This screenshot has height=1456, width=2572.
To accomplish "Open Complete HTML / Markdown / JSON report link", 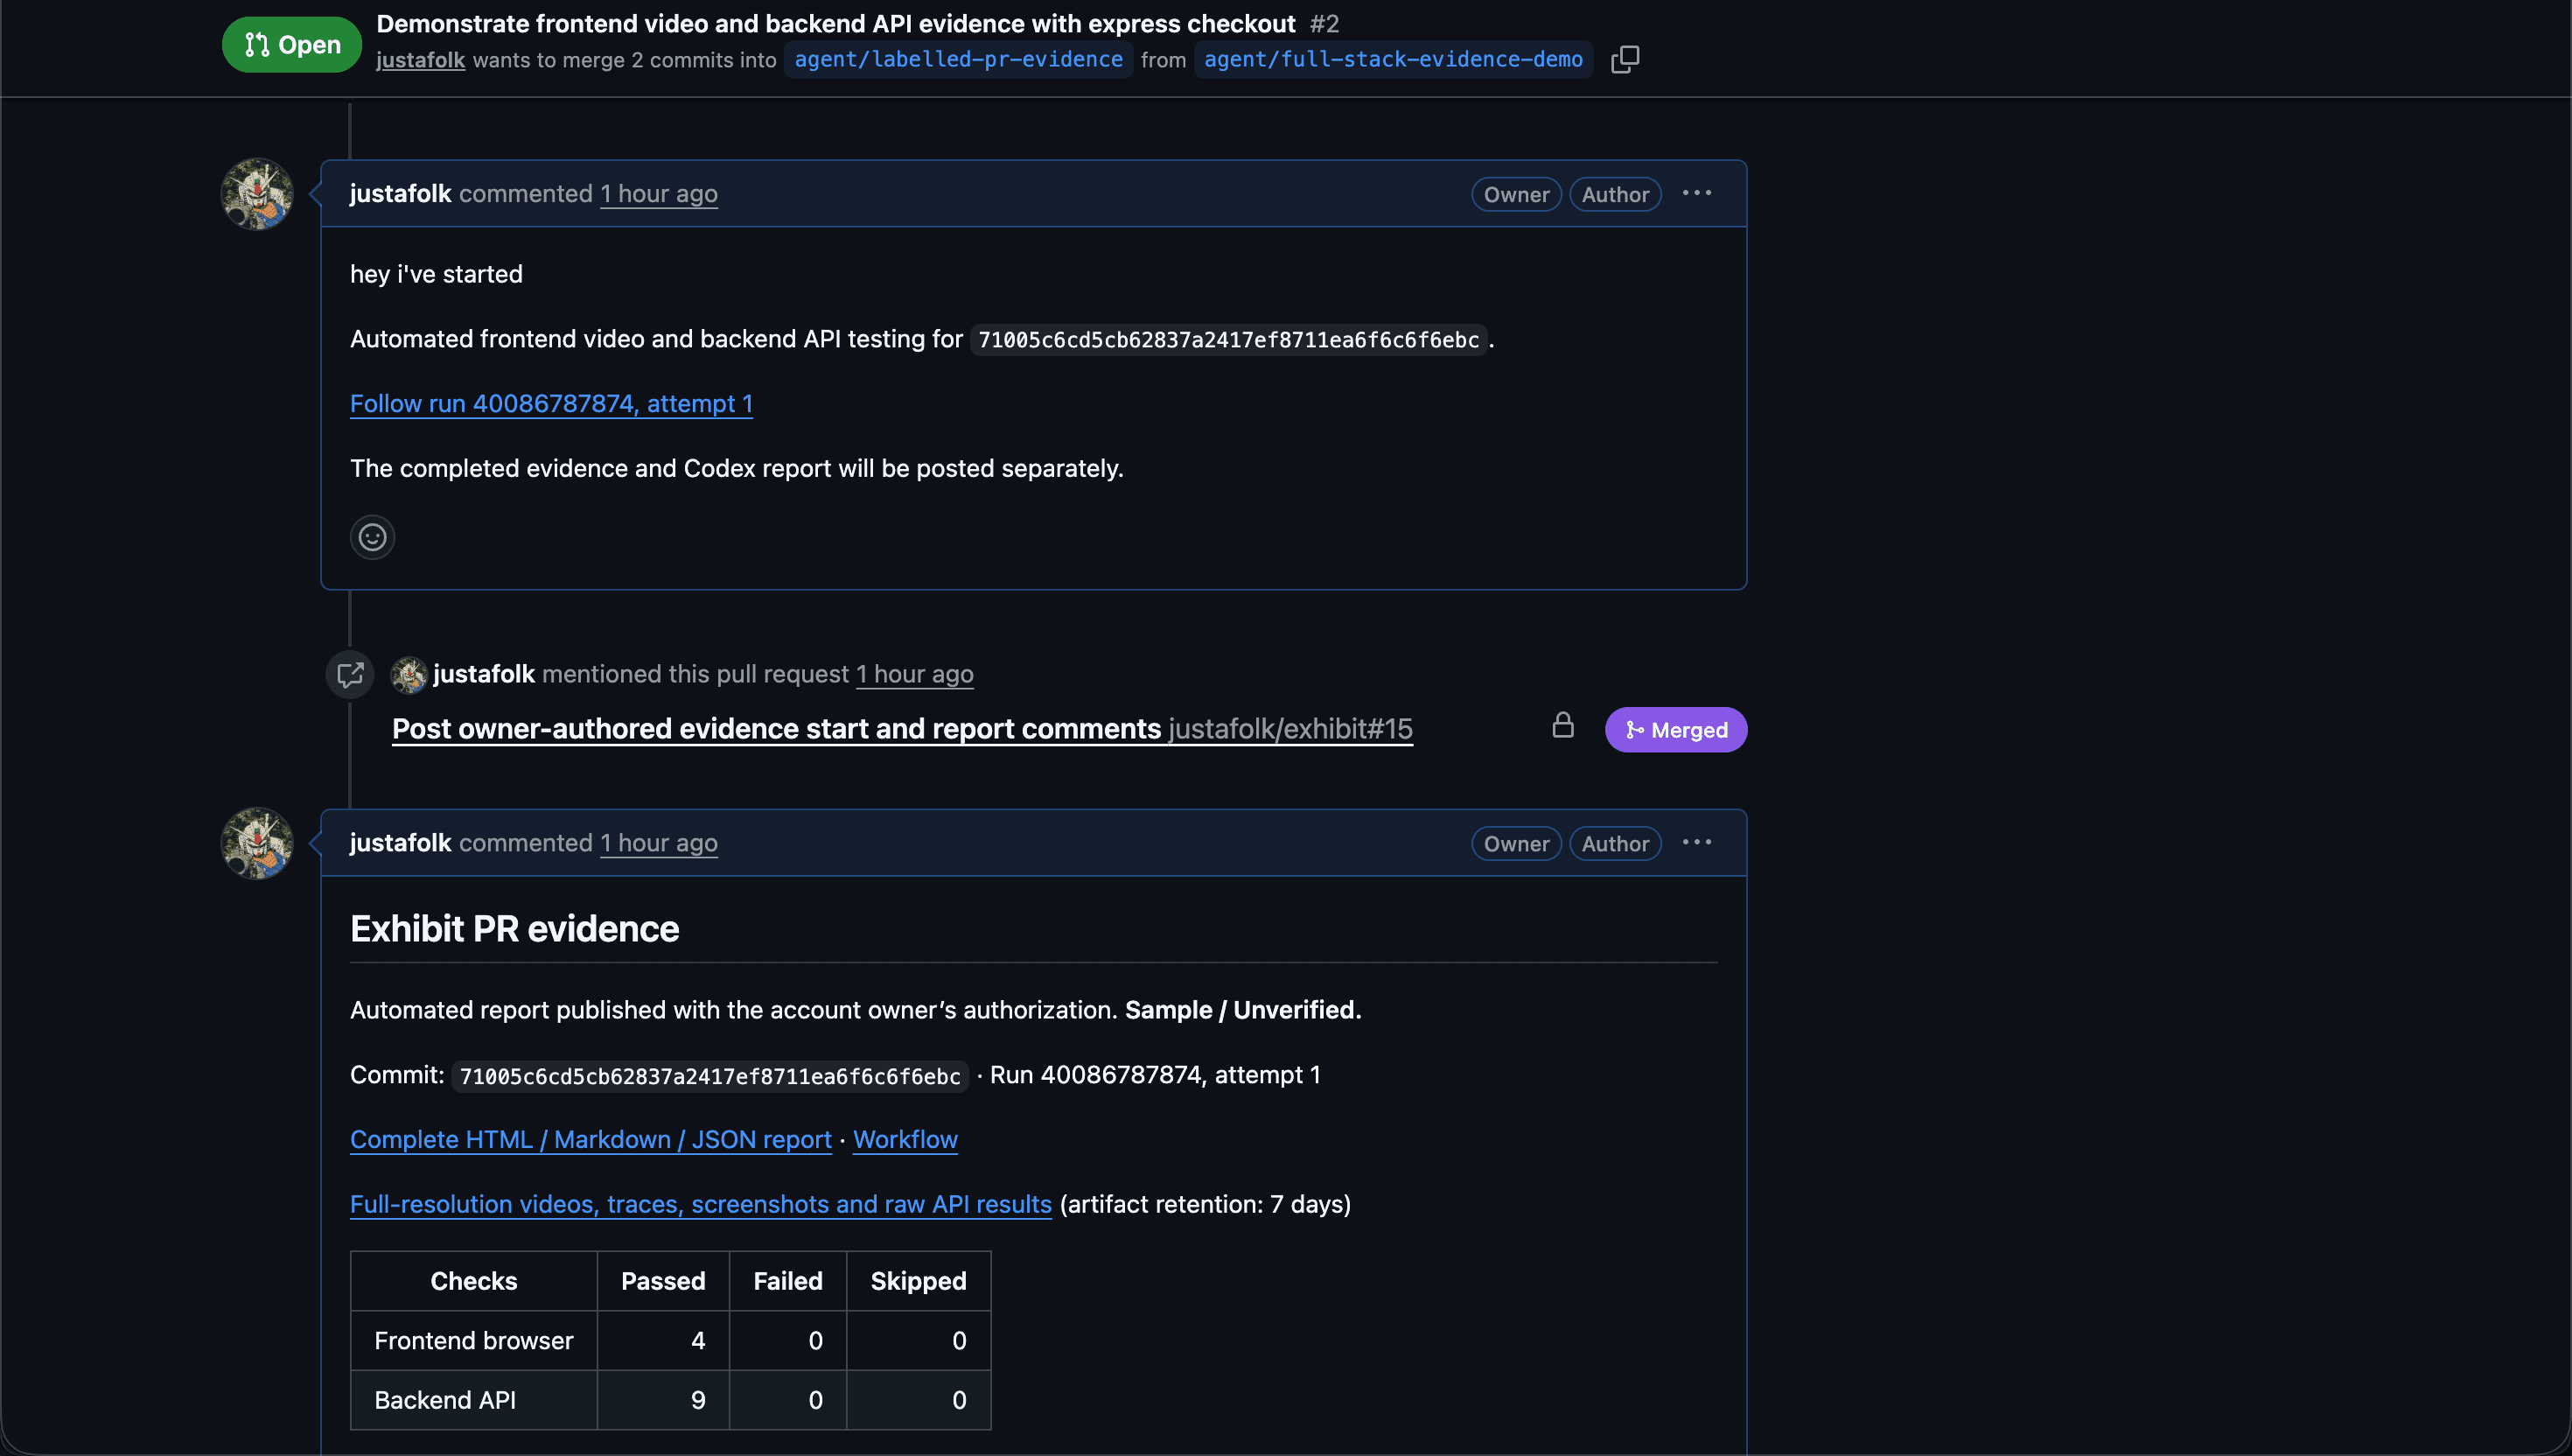I will tap(591, 1140).
